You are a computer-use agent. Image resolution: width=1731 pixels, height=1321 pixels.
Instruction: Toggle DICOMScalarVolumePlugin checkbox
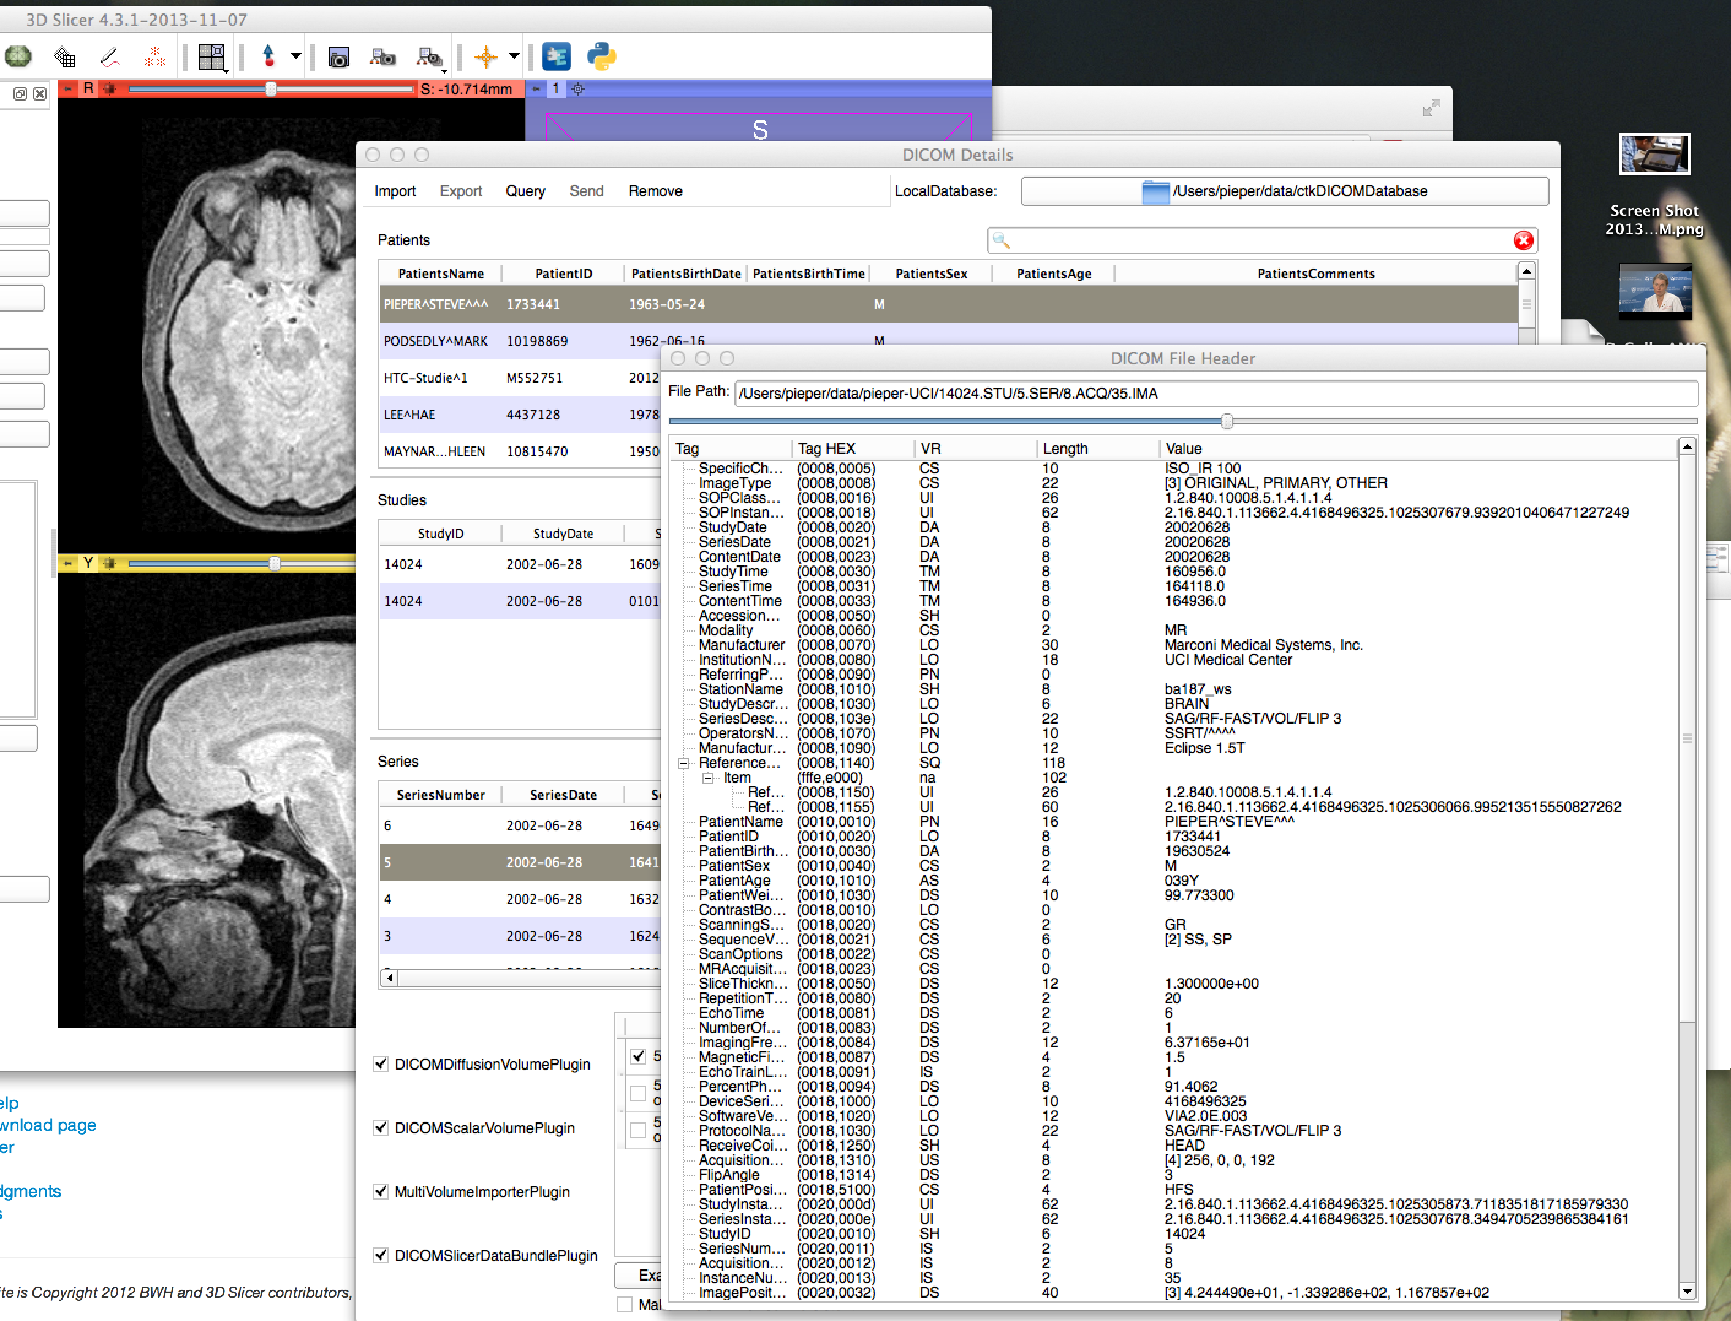(381, 1128)
